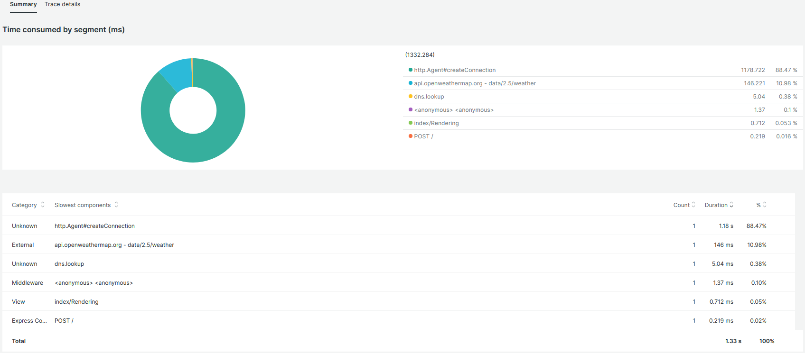Sort by Slowest components icon

116,205
